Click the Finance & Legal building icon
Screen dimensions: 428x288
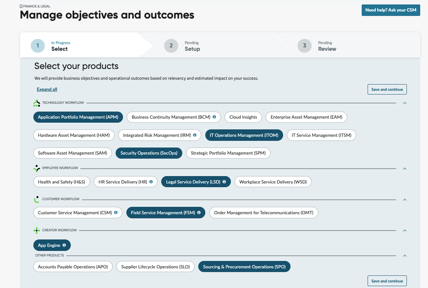tap(21, 6)
